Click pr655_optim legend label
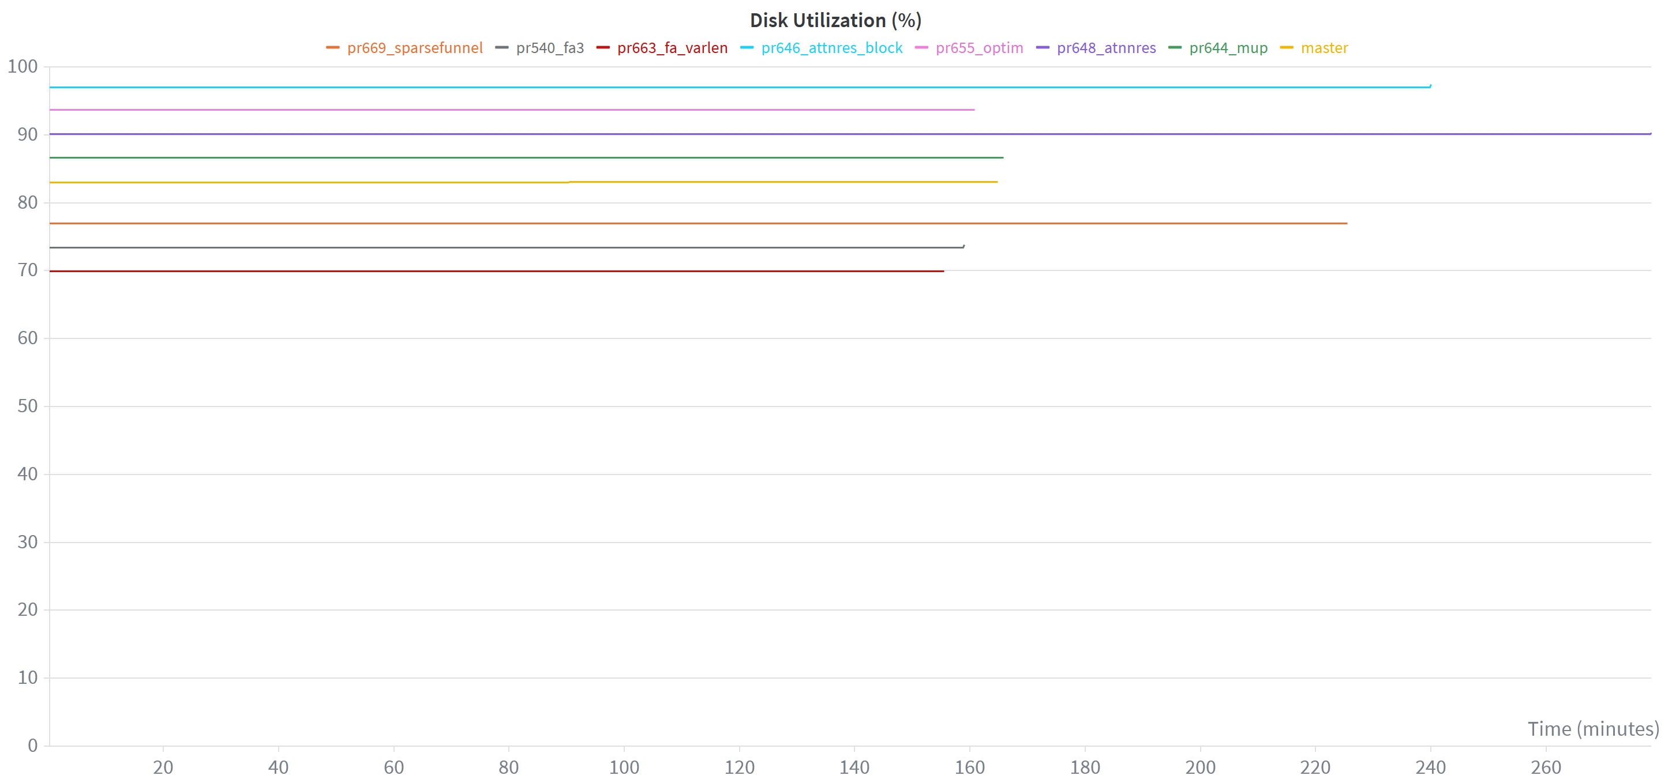The width and height of the screenshot is (1672, 783). [979, 48]
